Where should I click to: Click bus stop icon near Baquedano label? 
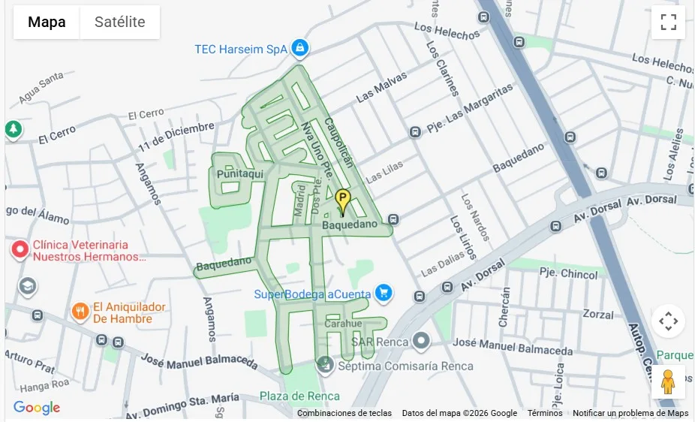pyautogui.click(x=393, y=219)
